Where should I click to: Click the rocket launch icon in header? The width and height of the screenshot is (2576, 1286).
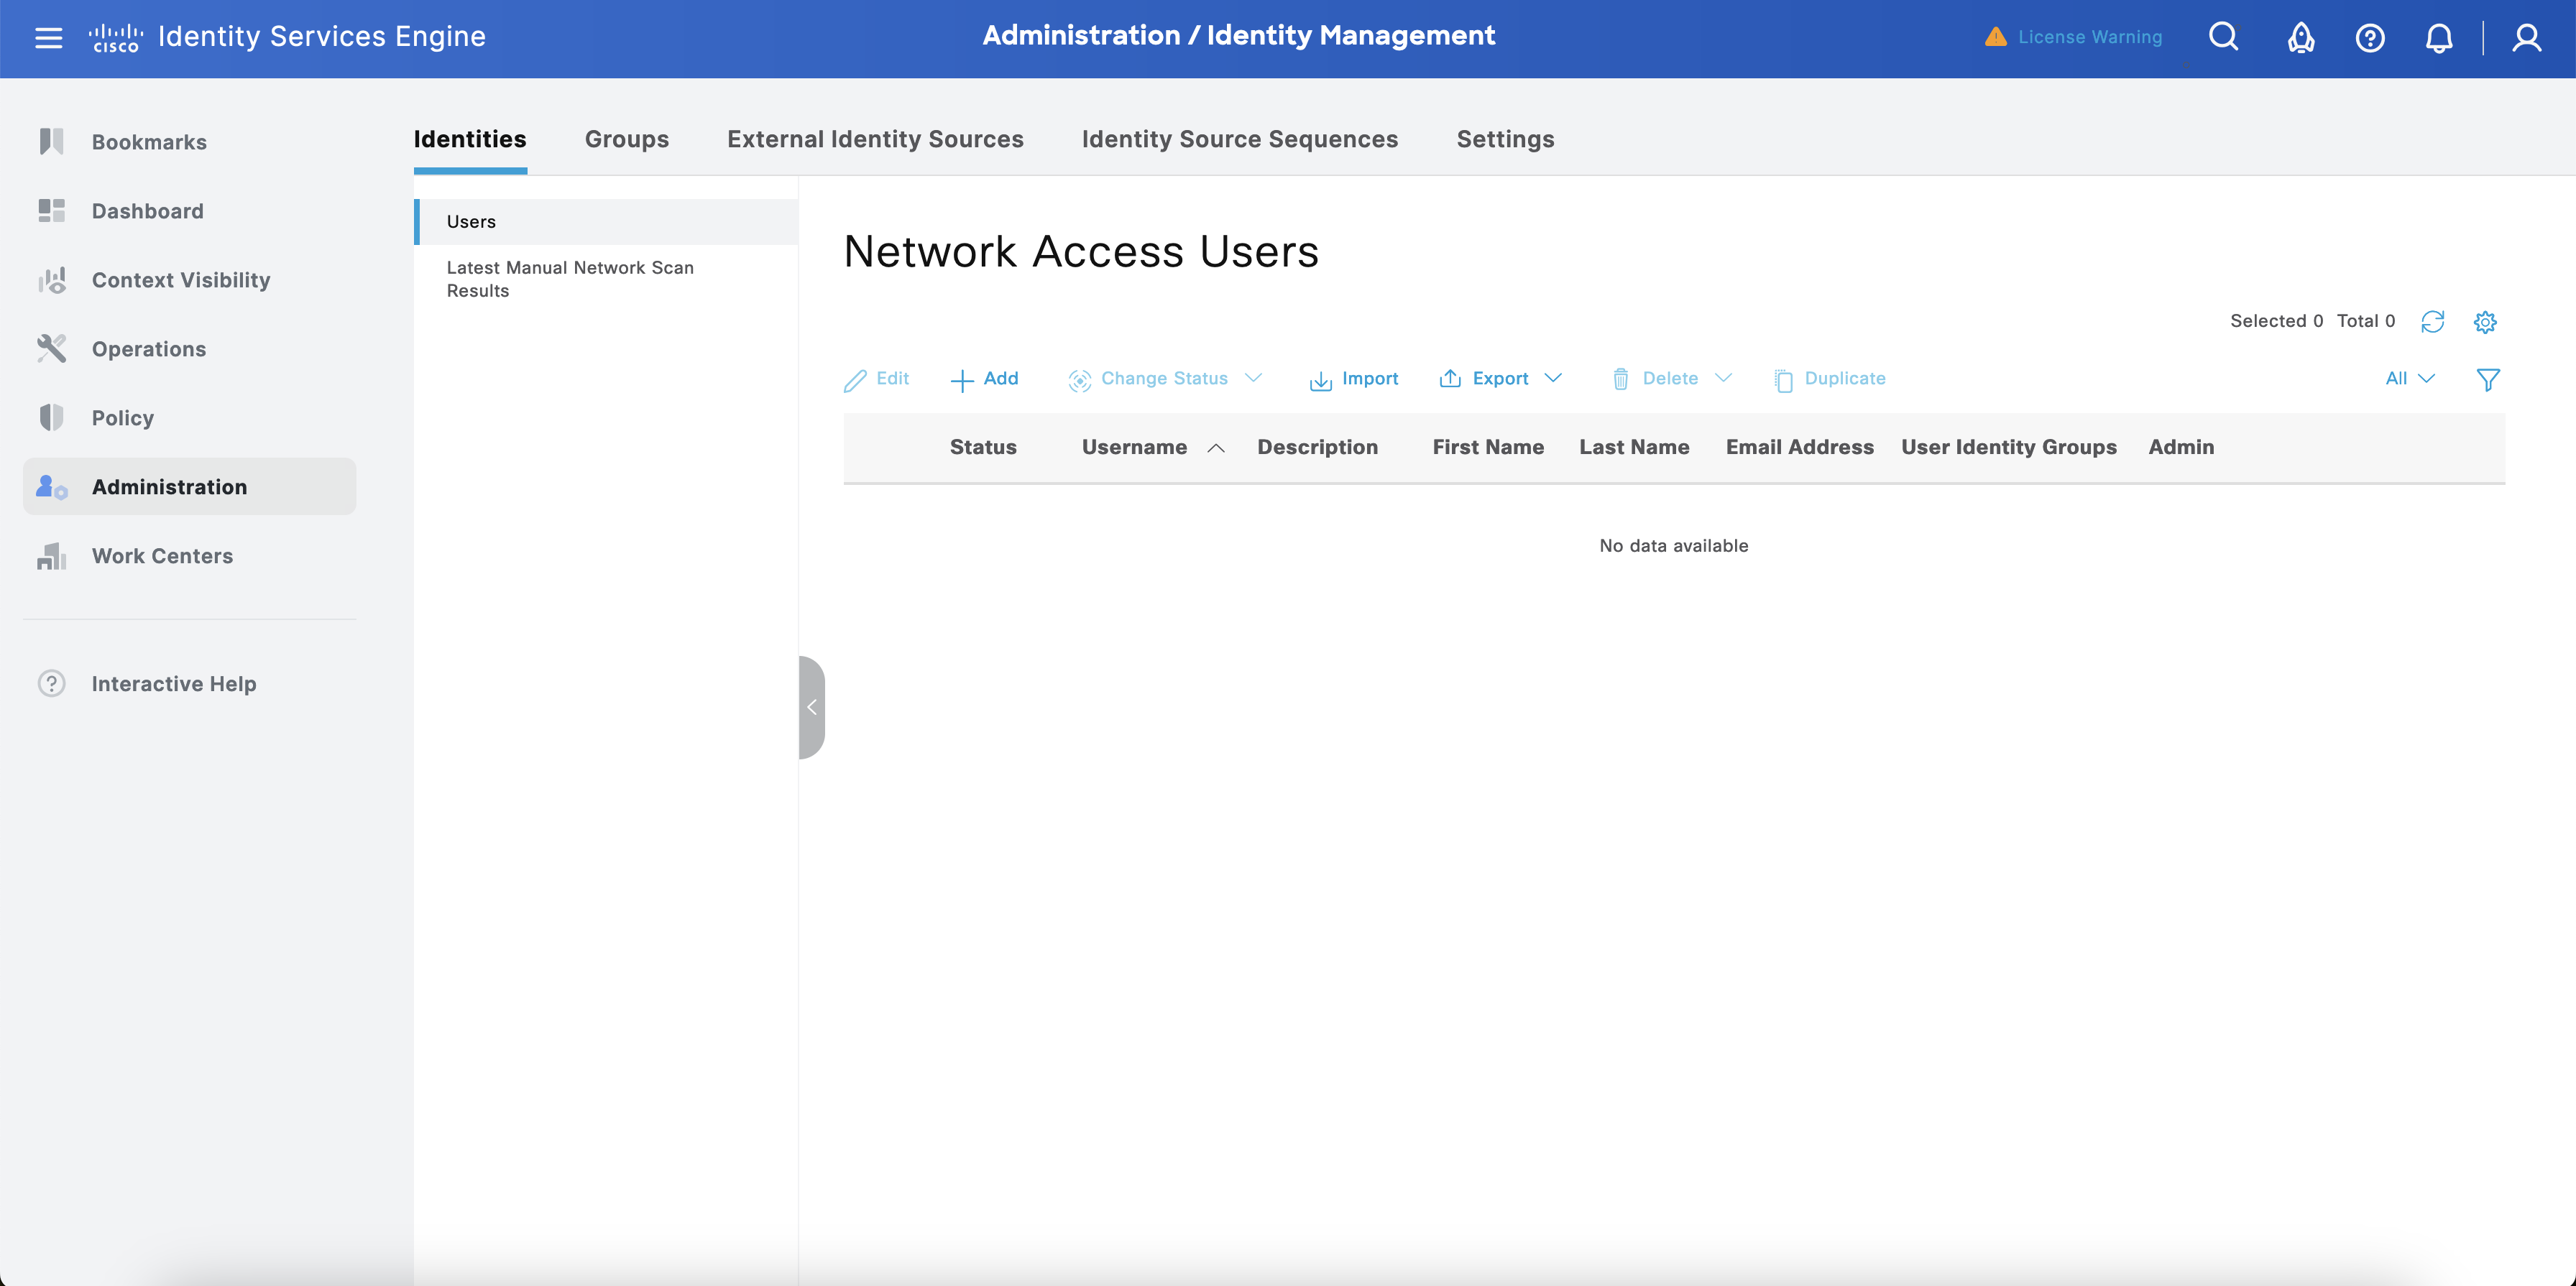coord(2301,38)
